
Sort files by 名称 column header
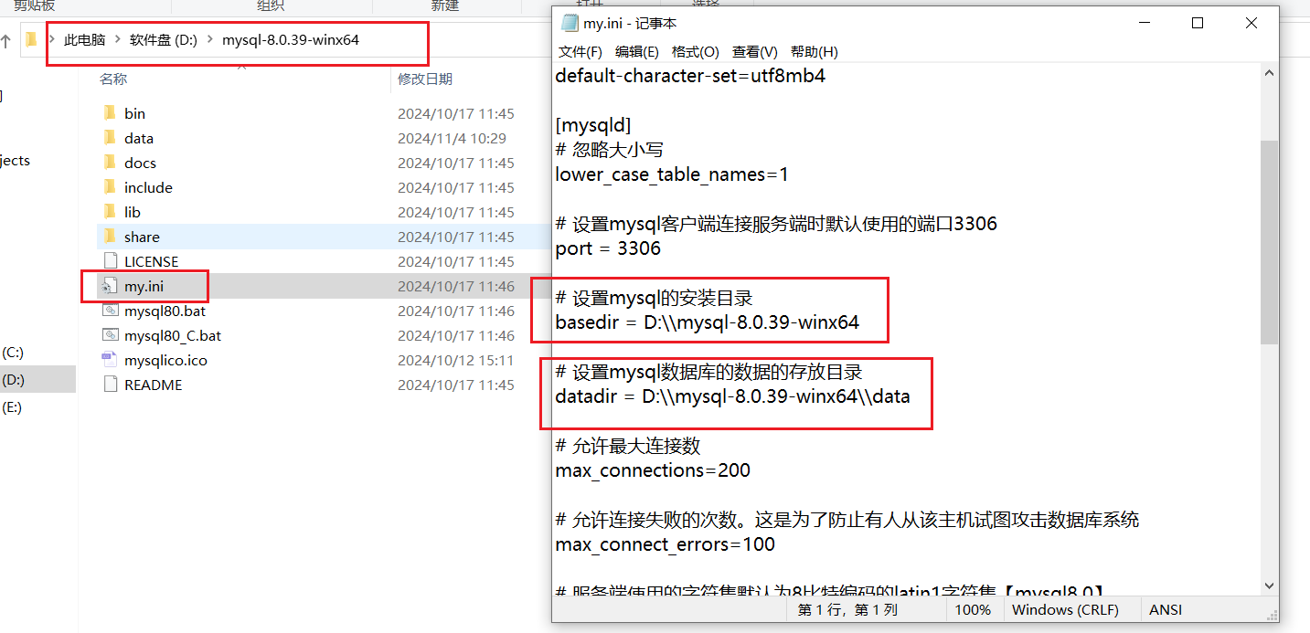(113, 79)
